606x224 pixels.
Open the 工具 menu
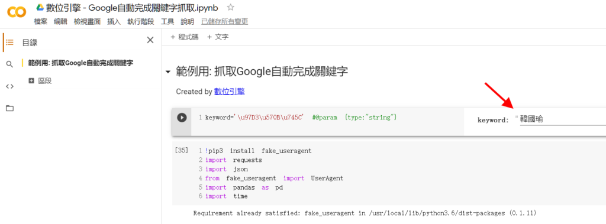pos(167,22)
